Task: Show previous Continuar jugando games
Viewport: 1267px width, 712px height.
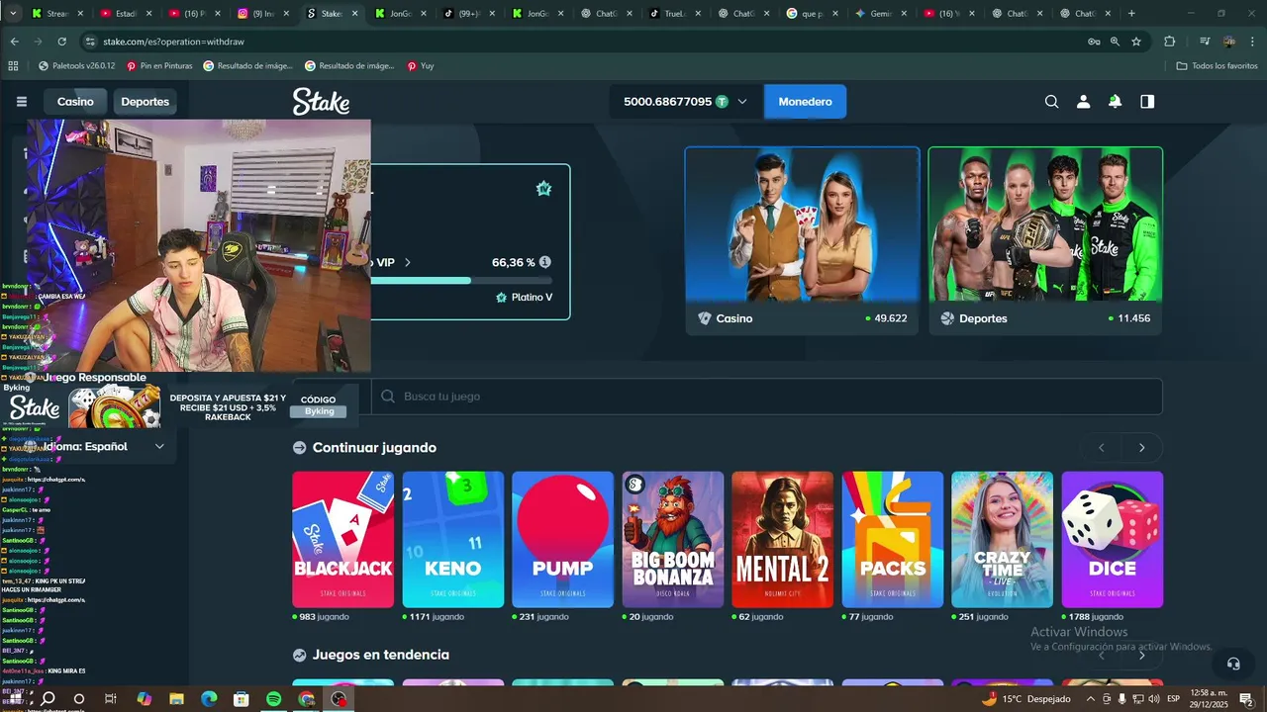Action: click(1101, 448)
